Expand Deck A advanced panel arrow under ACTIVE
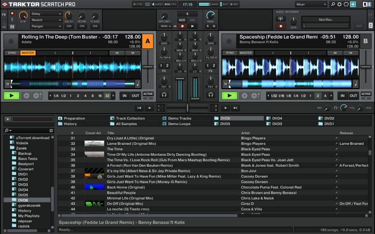The height and width of the screenshot is (234, 375). (x=148, y=98)
